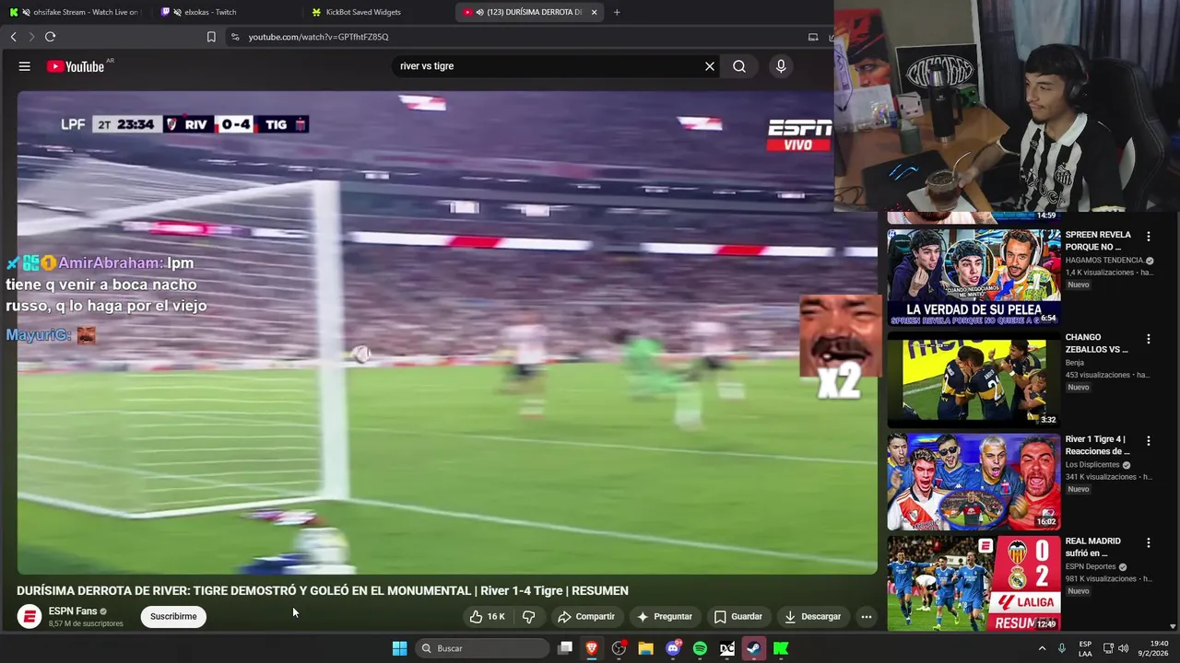The height and width of the screenshot is (663, 1180).
Task: Bookmark this page with the bookmark icon
Action: pos(211,37)
